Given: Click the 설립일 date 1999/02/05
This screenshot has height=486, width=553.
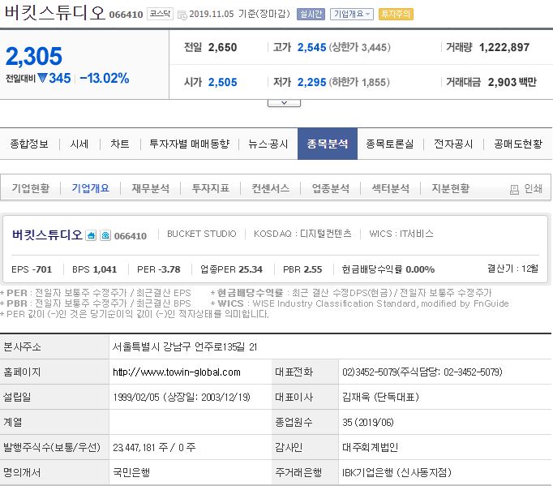Looking at the screenshot, I should coord(136,398).
